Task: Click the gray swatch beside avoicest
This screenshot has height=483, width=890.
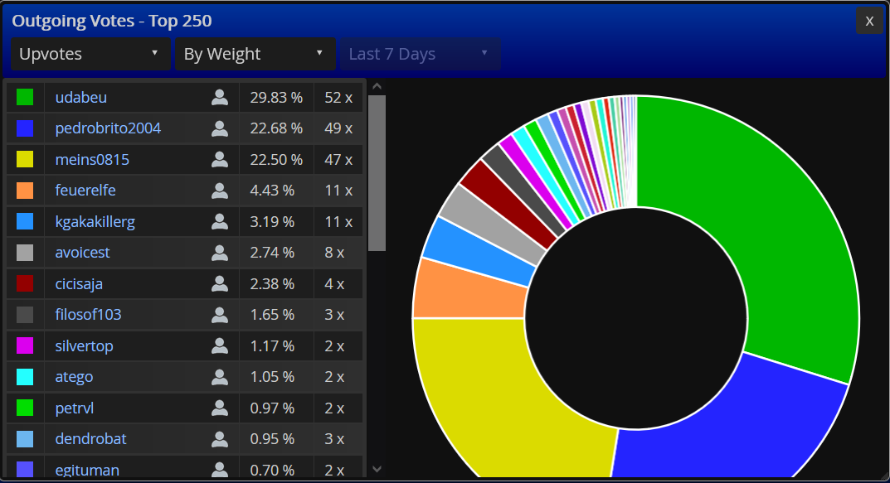Action: tap(25, 253)
